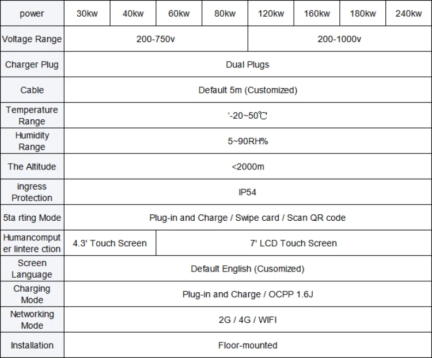Click the Dual Plugs cell

click(247, 65)
